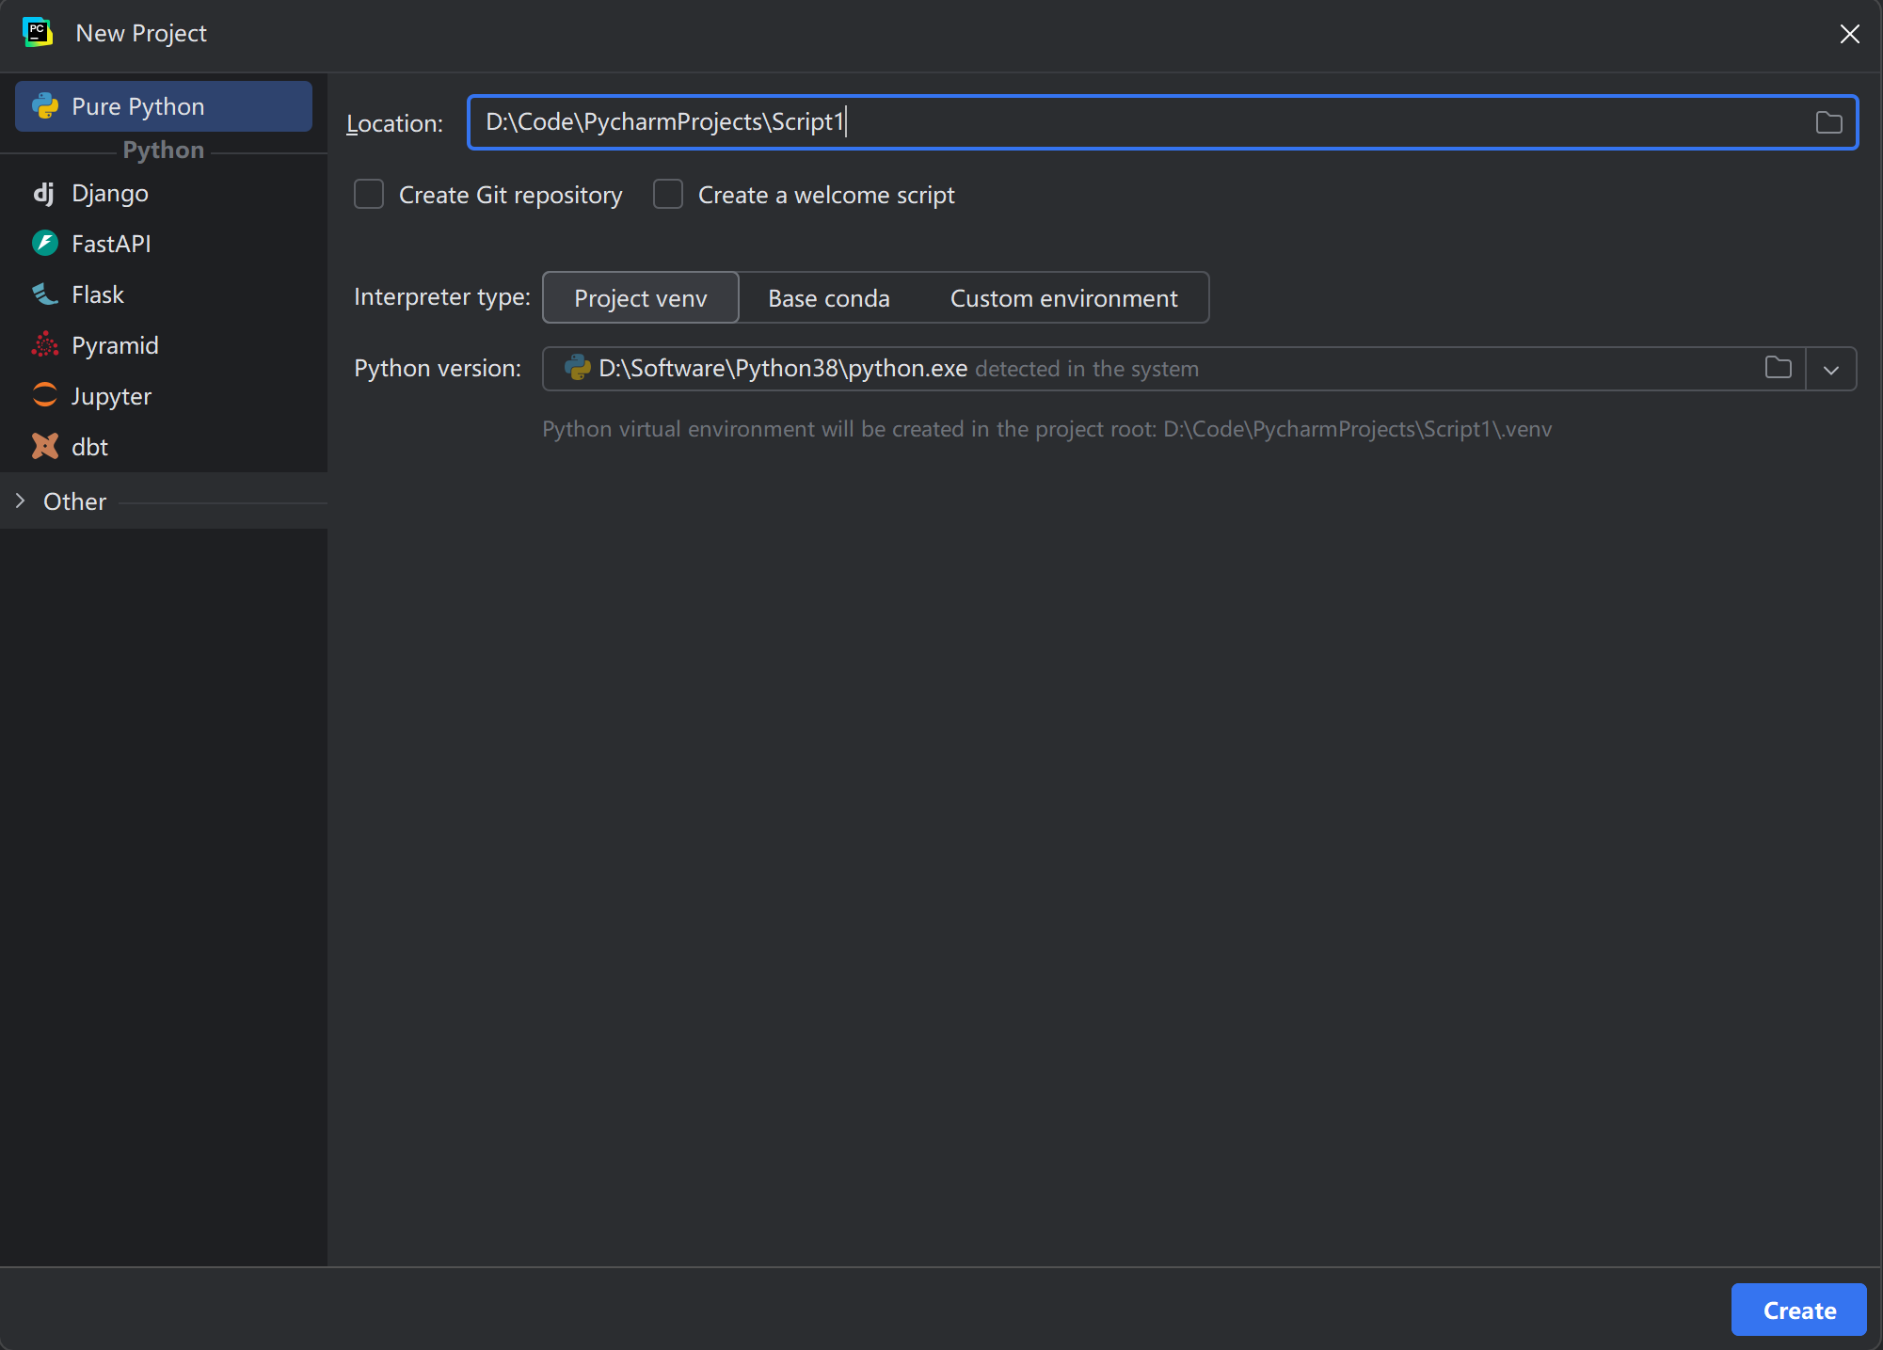The width and height of the screenshot is (1883, 1350).
Task: Select the Pure Python project type
Action: 164,106
